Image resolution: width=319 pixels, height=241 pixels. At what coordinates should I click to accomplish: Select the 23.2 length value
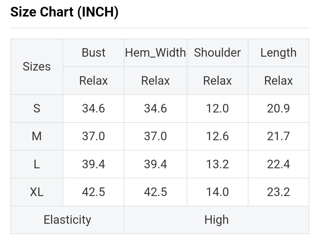pos(278,192)
